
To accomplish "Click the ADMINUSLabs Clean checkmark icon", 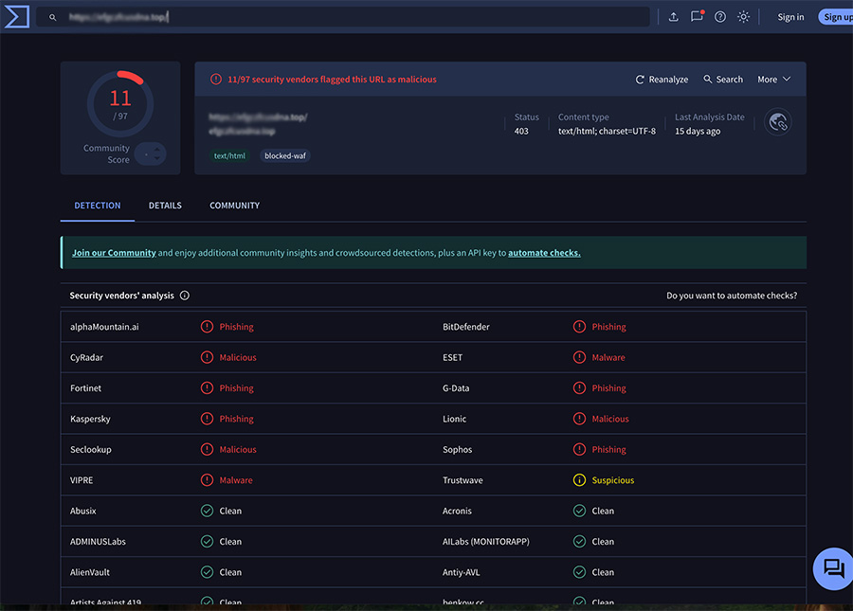I will coord(207,542).
